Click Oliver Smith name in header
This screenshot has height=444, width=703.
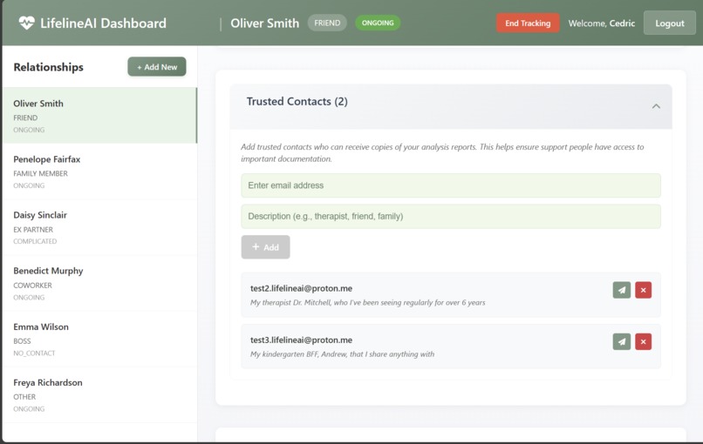point(264,23)
